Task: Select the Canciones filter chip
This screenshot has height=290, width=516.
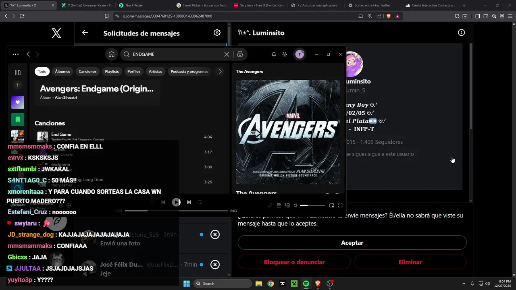Action: 87,72
